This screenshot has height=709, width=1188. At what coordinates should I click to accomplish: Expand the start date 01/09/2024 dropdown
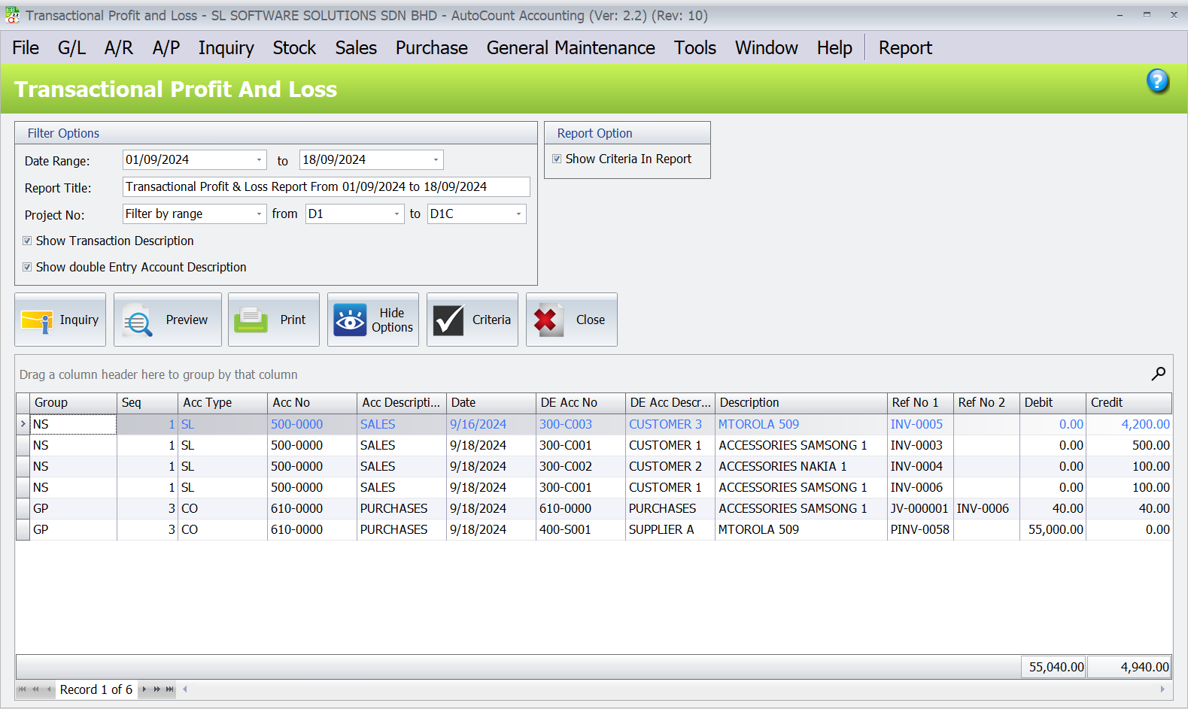[259, 160]
